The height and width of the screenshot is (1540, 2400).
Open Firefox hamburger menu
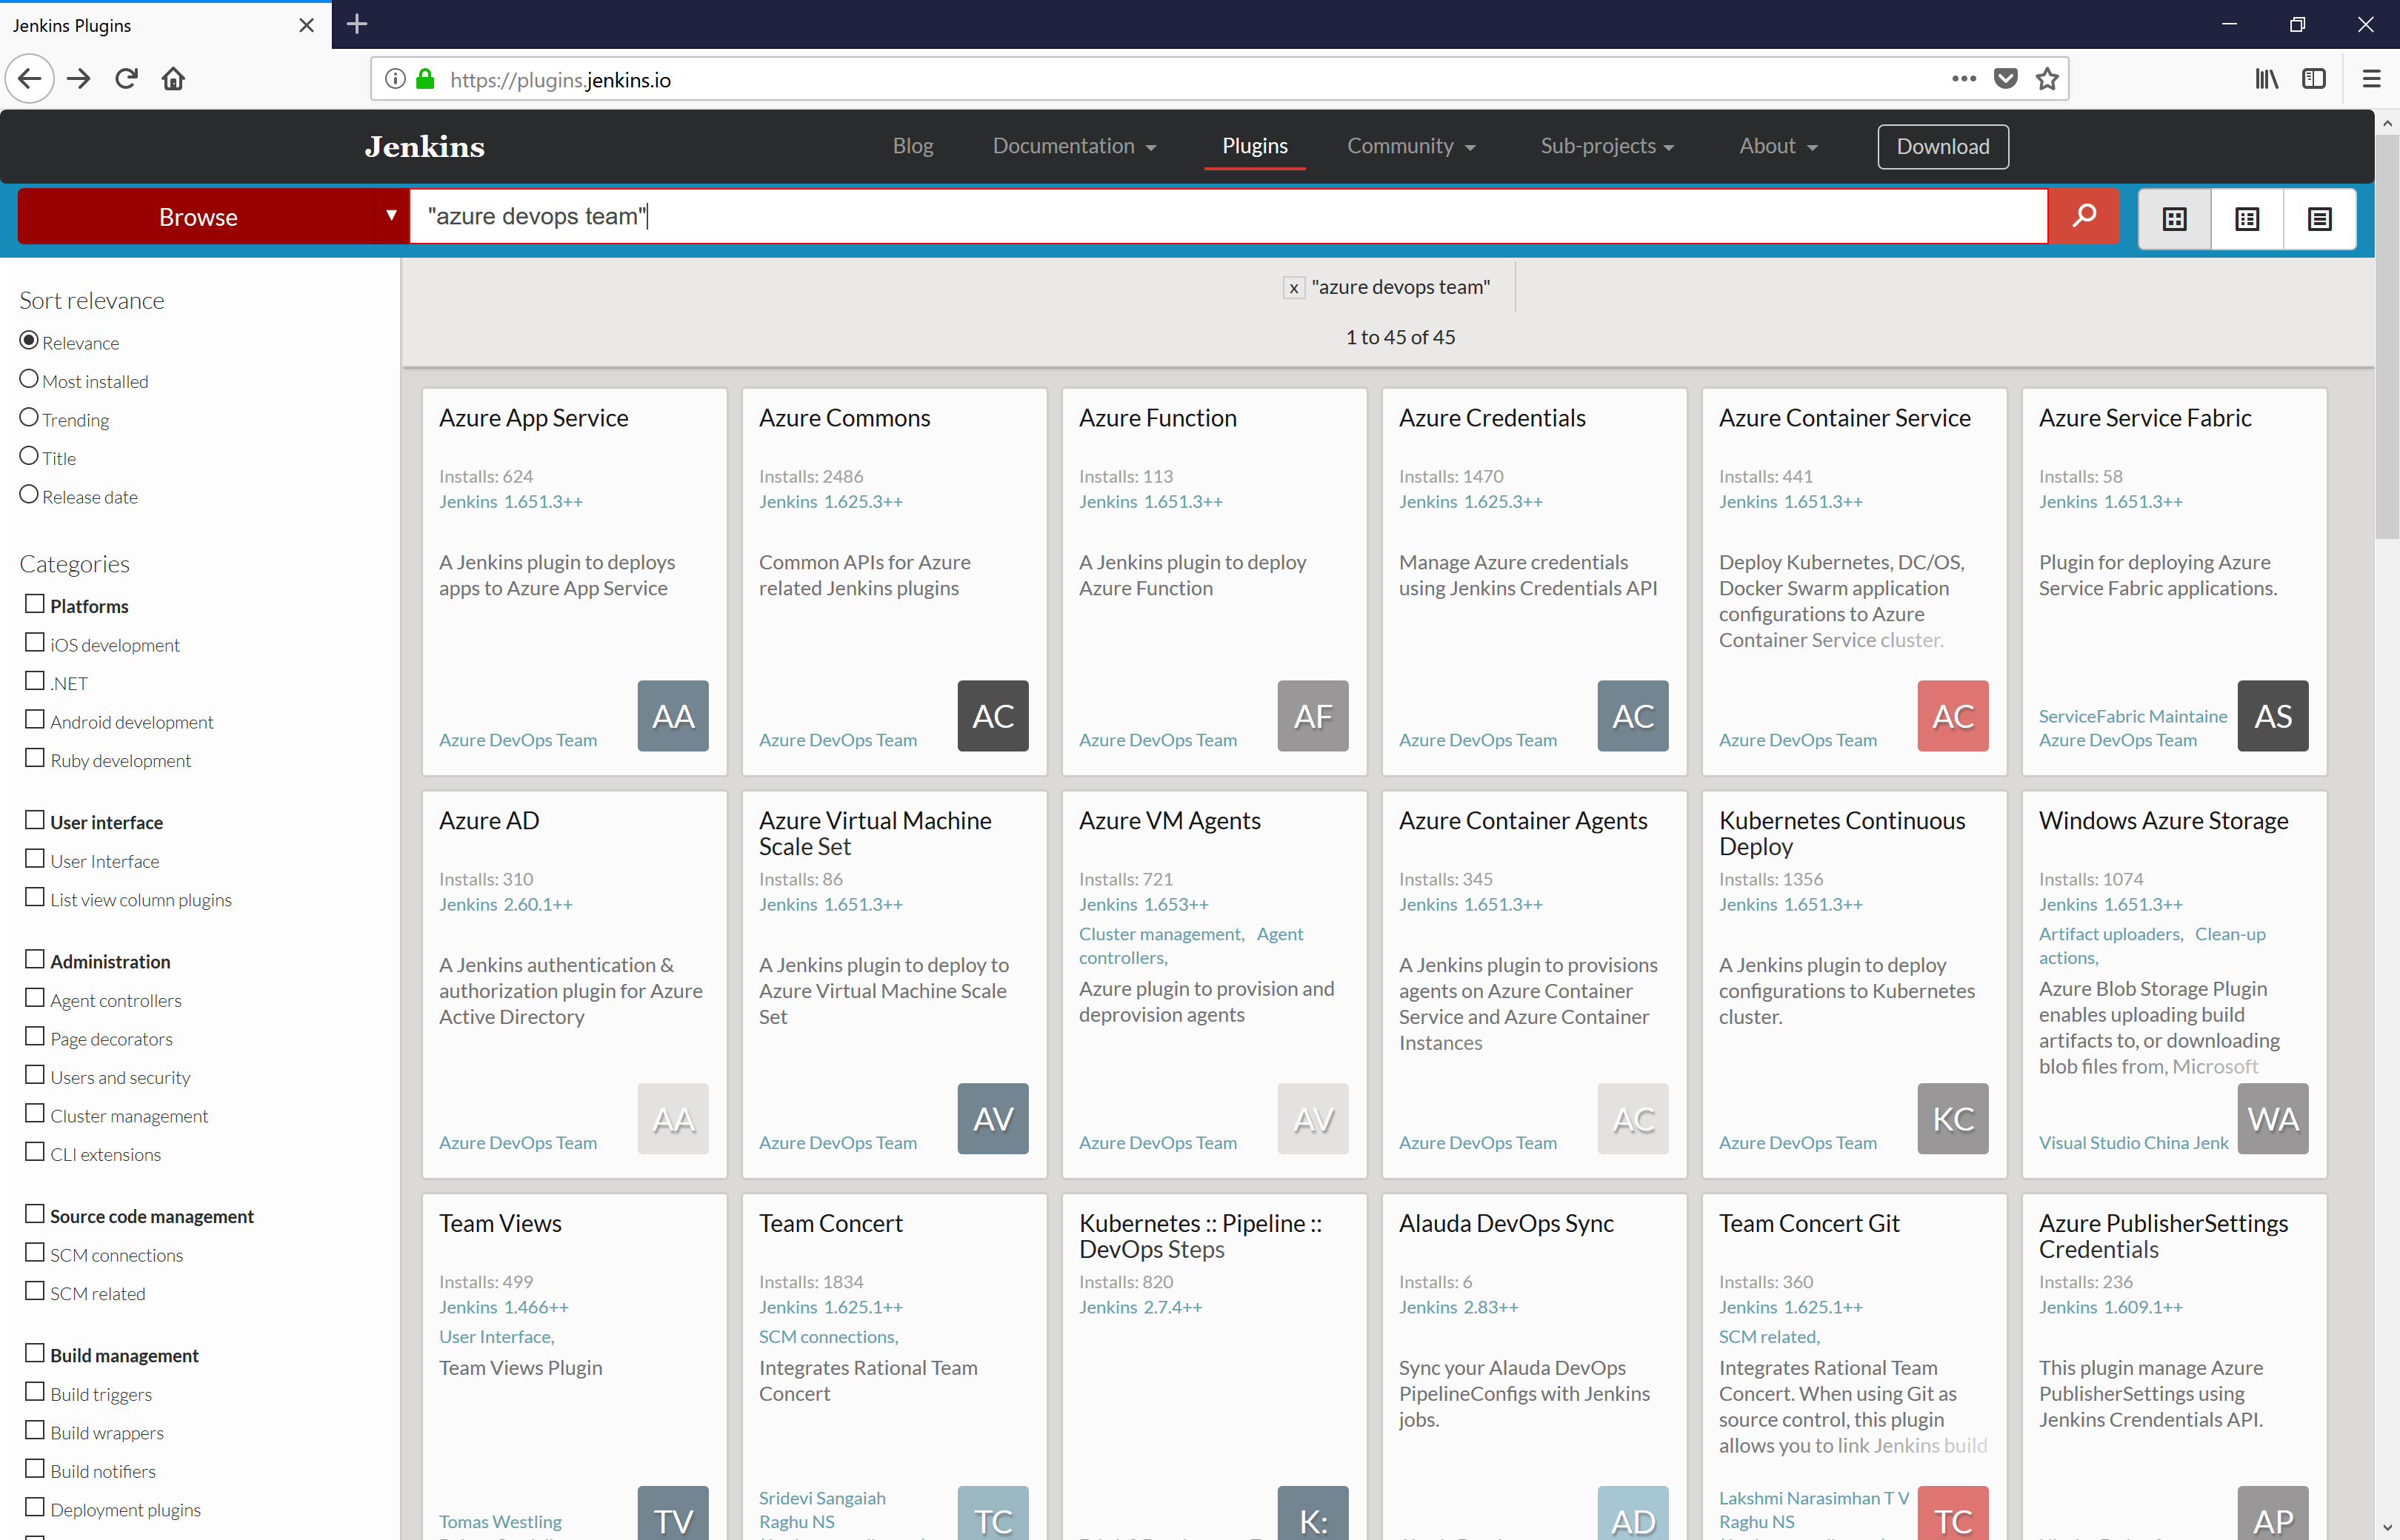tap(2371, 79)
